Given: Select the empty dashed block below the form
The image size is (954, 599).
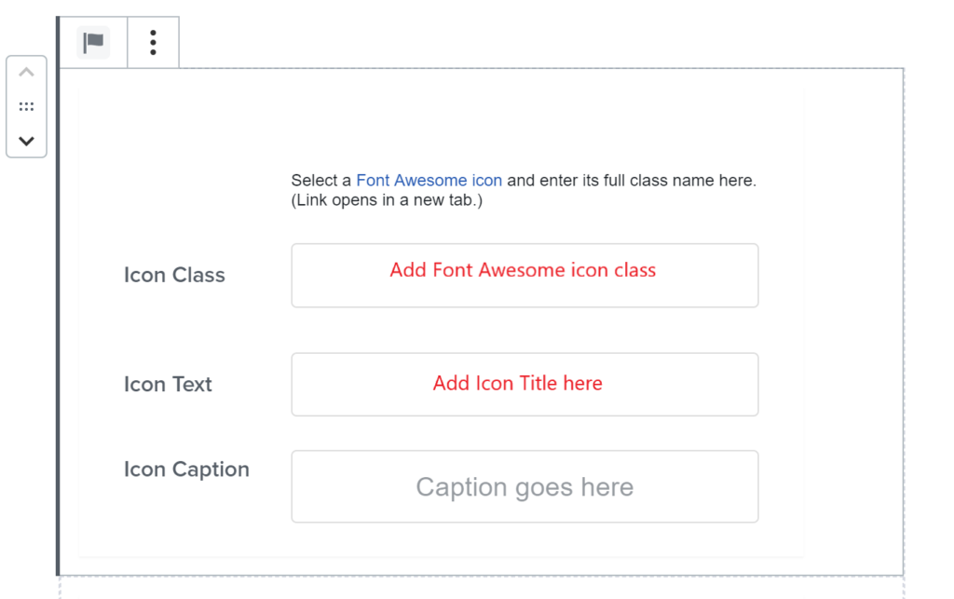Looking at the screenshot, I should [x=482, y=589].
